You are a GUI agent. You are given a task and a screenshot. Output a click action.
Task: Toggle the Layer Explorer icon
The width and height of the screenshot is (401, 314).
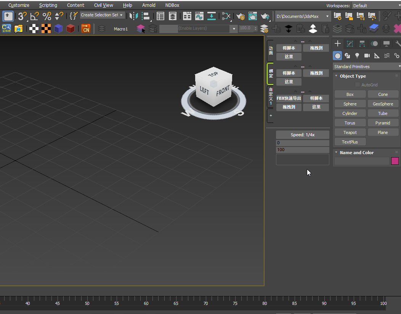tap(173, 16)
